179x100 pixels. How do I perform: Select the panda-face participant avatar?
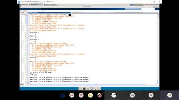114,95
